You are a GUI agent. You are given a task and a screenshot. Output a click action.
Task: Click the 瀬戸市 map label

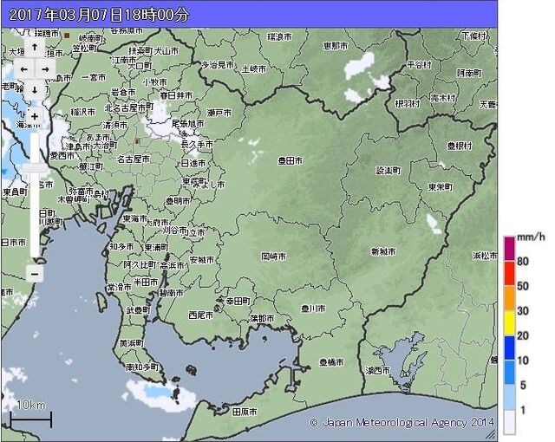219,113
